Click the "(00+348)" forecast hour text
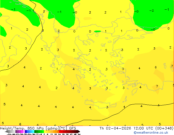The width and height of the screenshot is (174, 135). (164, 128)
